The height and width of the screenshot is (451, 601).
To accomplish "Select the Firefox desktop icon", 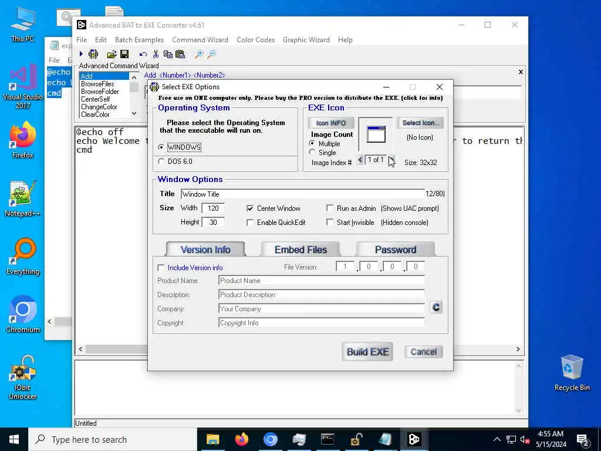I will tap(23, 140).
